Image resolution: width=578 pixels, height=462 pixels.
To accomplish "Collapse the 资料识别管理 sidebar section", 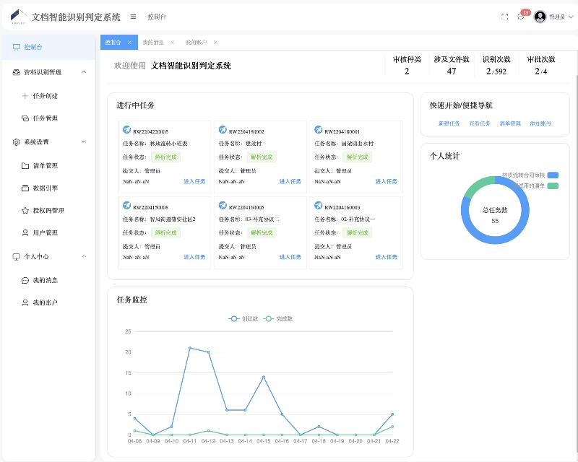I will pyautogui.click(x=84, y=72).
